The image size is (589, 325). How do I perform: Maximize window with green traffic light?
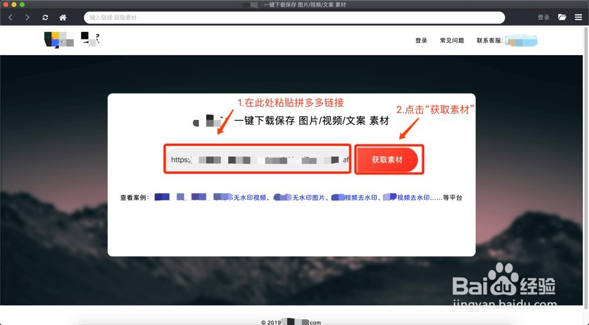point(22,5)
